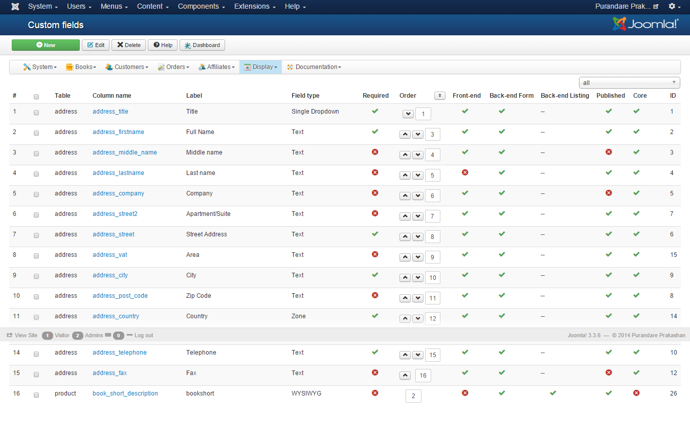The height and width of the screenshot is (437, 690).
Task: Open the Components menu
Action: pyautogui.click(x=201, y=7)
